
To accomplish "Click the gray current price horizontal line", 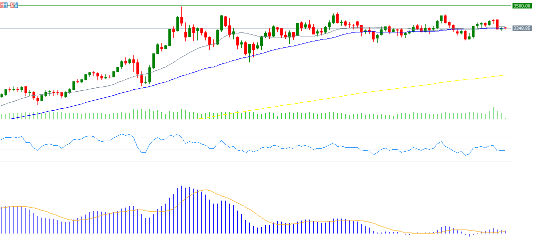I will [x=100, y=28].
